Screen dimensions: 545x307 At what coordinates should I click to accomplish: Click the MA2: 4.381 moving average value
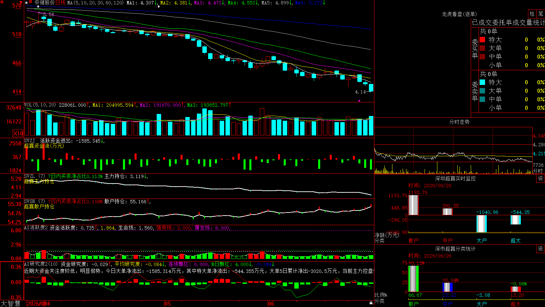tap(175, 3)
